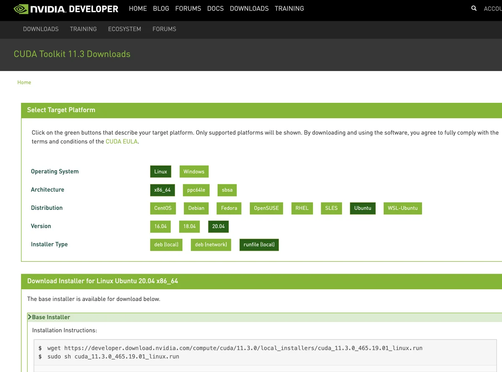Viewport: 502px width, 372px height.
Task: Select WSL-Ubuntu distribution
Action: tap(402, 208)
